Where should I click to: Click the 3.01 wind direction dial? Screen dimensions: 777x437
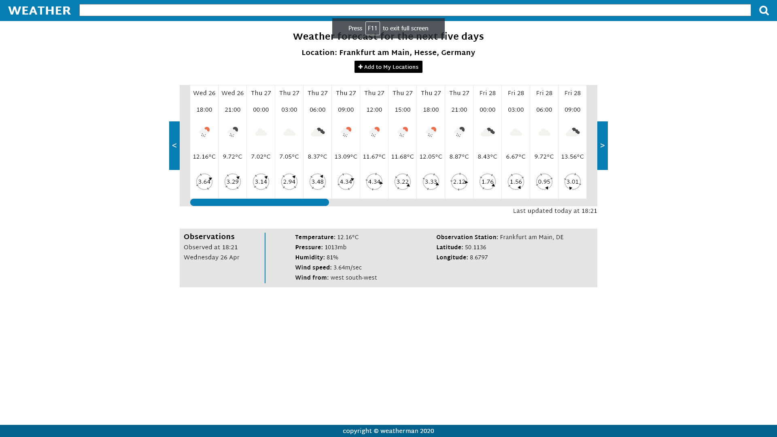pyautogui.click(x=573, y=182)
